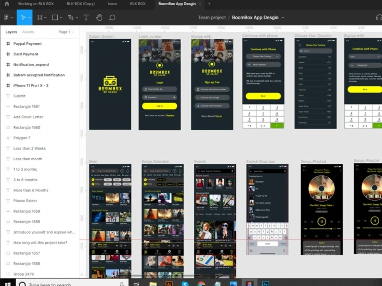Viewport: 382px width, 286px height.
Task: Open Adobe Illustrator from the taskbar
Action: point(169,283)
